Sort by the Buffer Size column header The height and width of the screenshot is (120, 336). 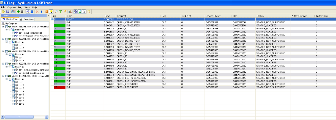point(325,16)
